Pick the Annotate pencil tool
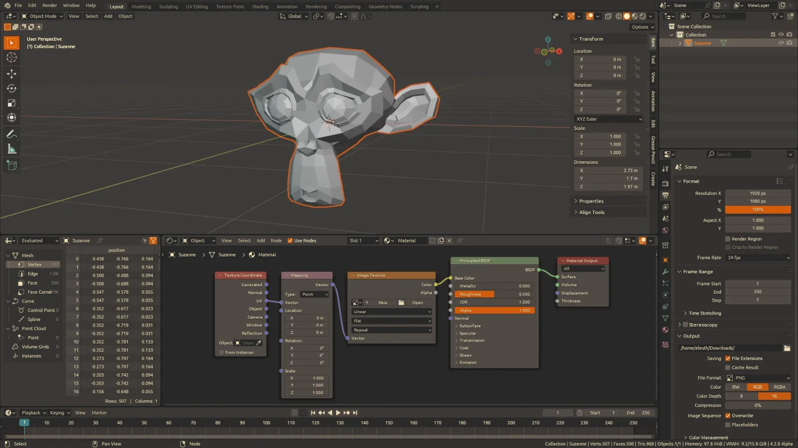The width and height of the screenshot is (798, 448). [11, 134]
